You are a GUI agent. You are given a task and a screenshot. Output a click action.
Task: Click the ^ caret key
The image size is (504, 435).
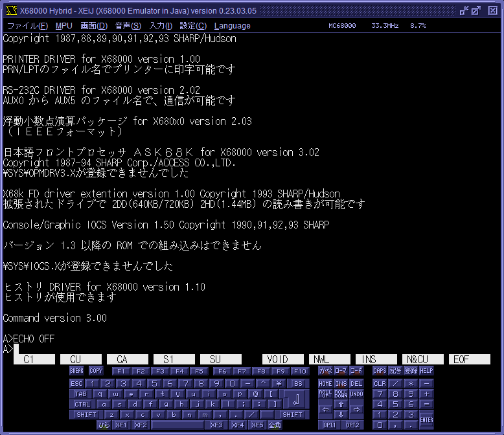click(x=263, y=384)
